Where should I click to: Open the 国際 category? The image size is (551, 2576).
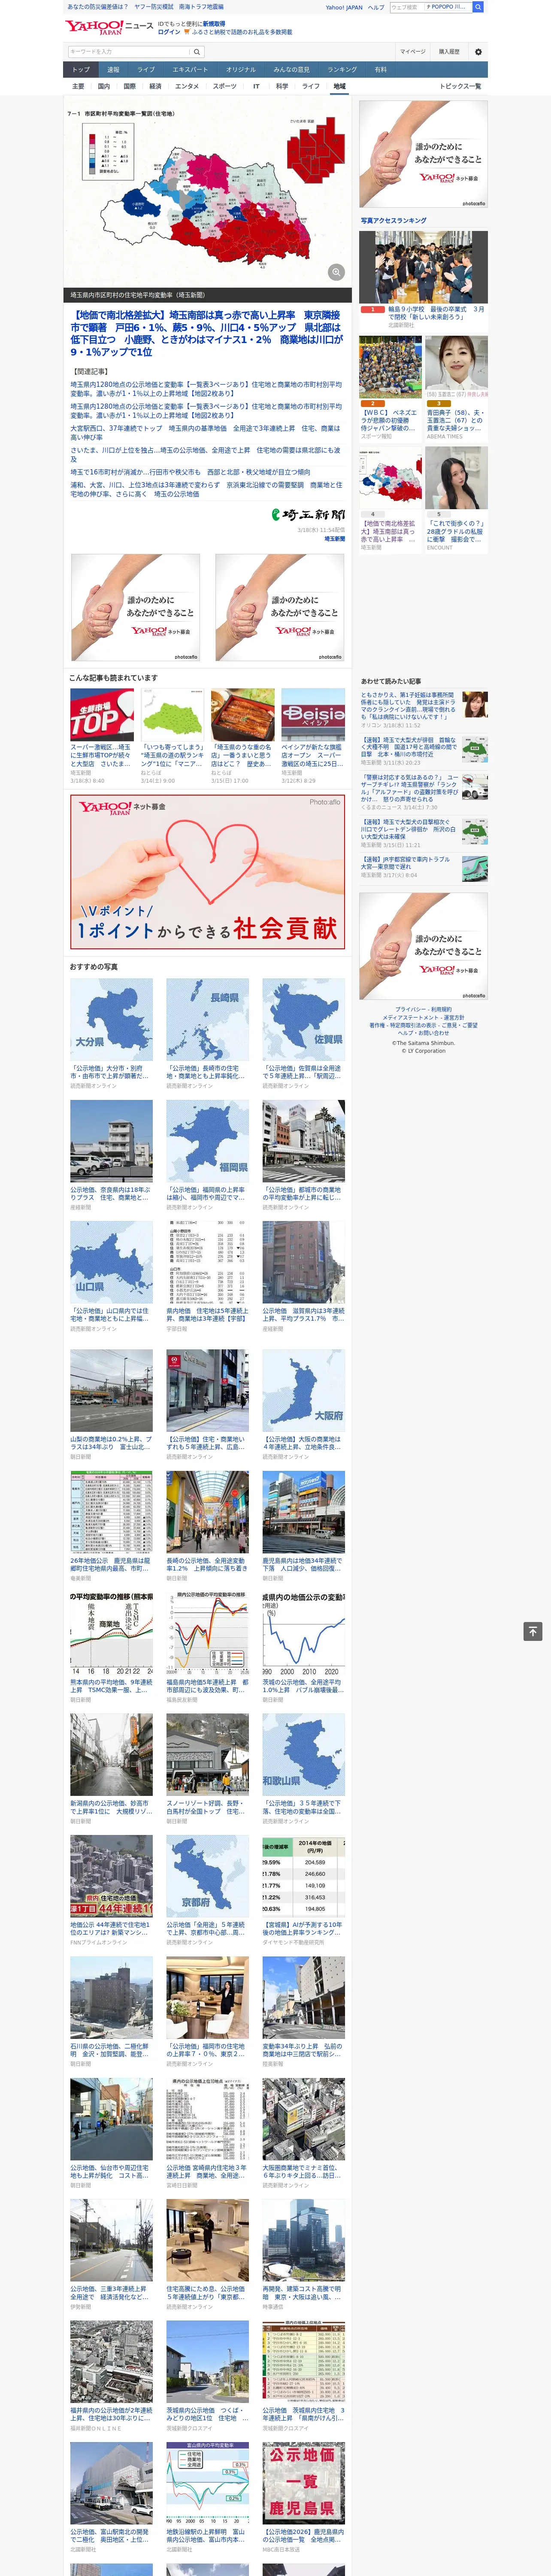pos(129,87)
